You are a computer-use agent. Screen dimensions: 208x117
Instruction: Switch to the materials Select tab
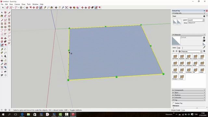[x=174, y=48]
